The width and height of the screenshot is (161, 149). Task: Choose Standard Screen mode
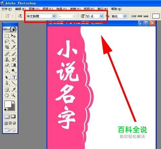[6, 123]
